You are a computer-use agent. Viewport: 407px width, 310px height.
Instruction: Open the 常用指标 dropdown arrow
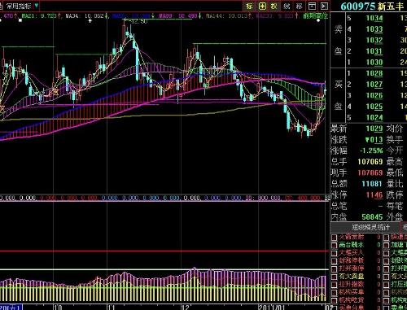(37, 6)
